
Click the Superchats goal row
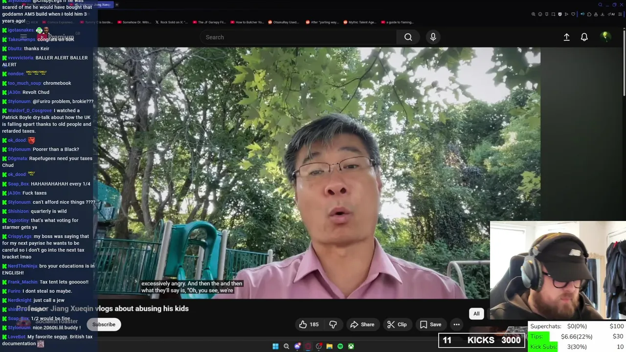tap(577, 326)
